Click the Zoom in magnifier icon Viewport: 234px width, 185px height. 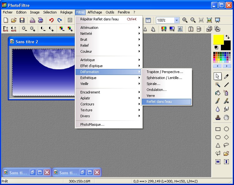click(185, 20)
